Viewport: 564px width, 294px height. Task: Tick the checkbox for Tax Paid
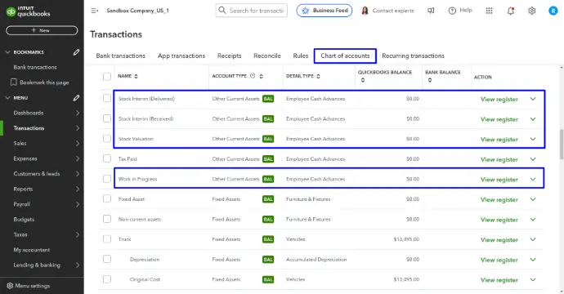tap(107, 158)
